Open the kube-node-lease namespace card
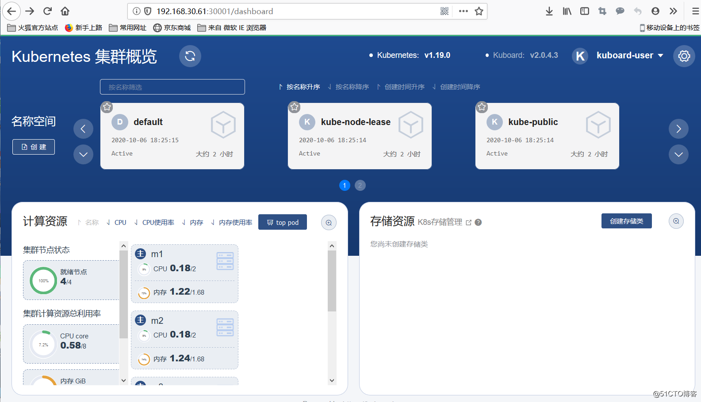This screenshot has width=701, height=402. coord(360,136)
